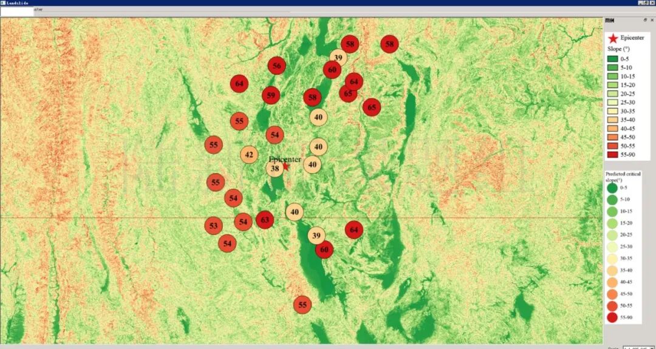This screenshot has height=349, width=656.
Task: Click the Slope 55-90 square swatch
Action: [x=612, y=154]
